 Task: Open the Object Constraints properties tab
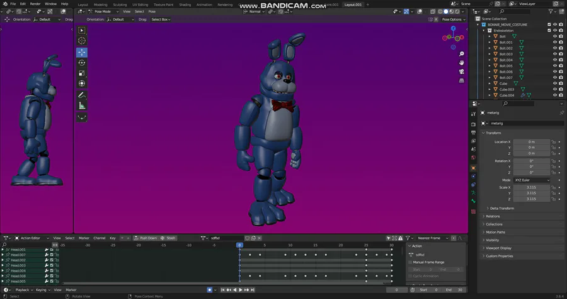tap(473, 185)
